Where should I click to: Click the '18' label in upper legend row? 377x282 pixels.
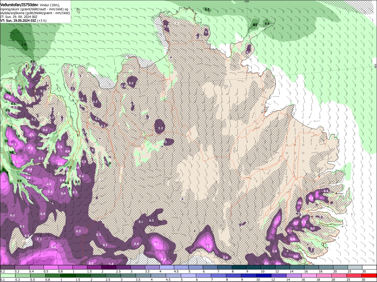click(x=320, y=271)
